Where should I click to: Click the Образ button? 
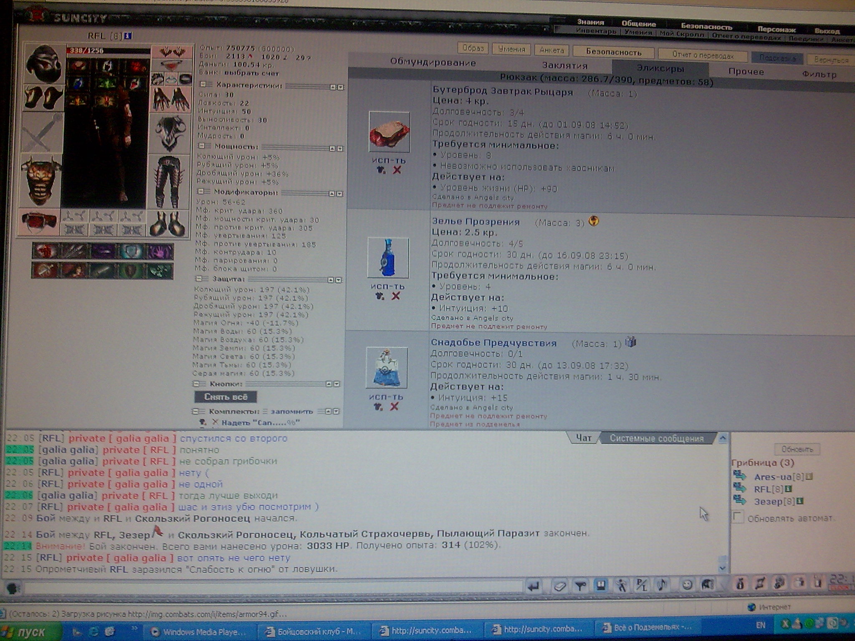click(473, 48)
